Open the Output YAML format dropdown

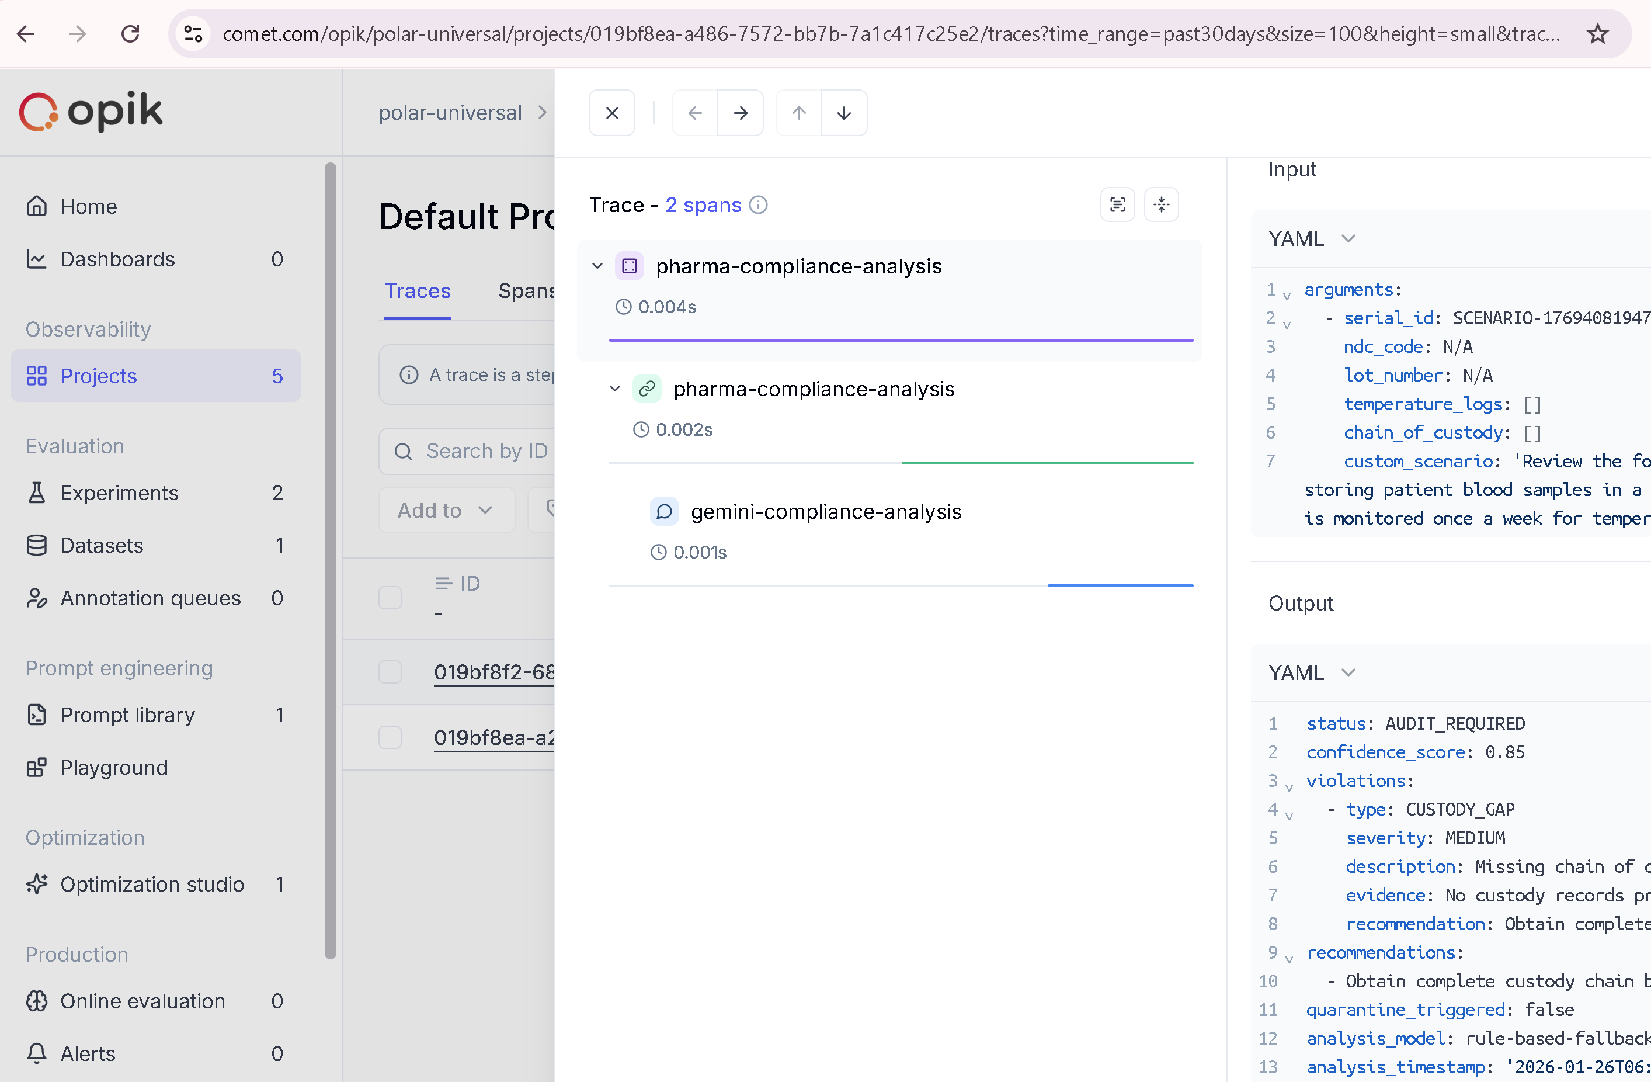pyautogui.click(x=1311, y=672)
